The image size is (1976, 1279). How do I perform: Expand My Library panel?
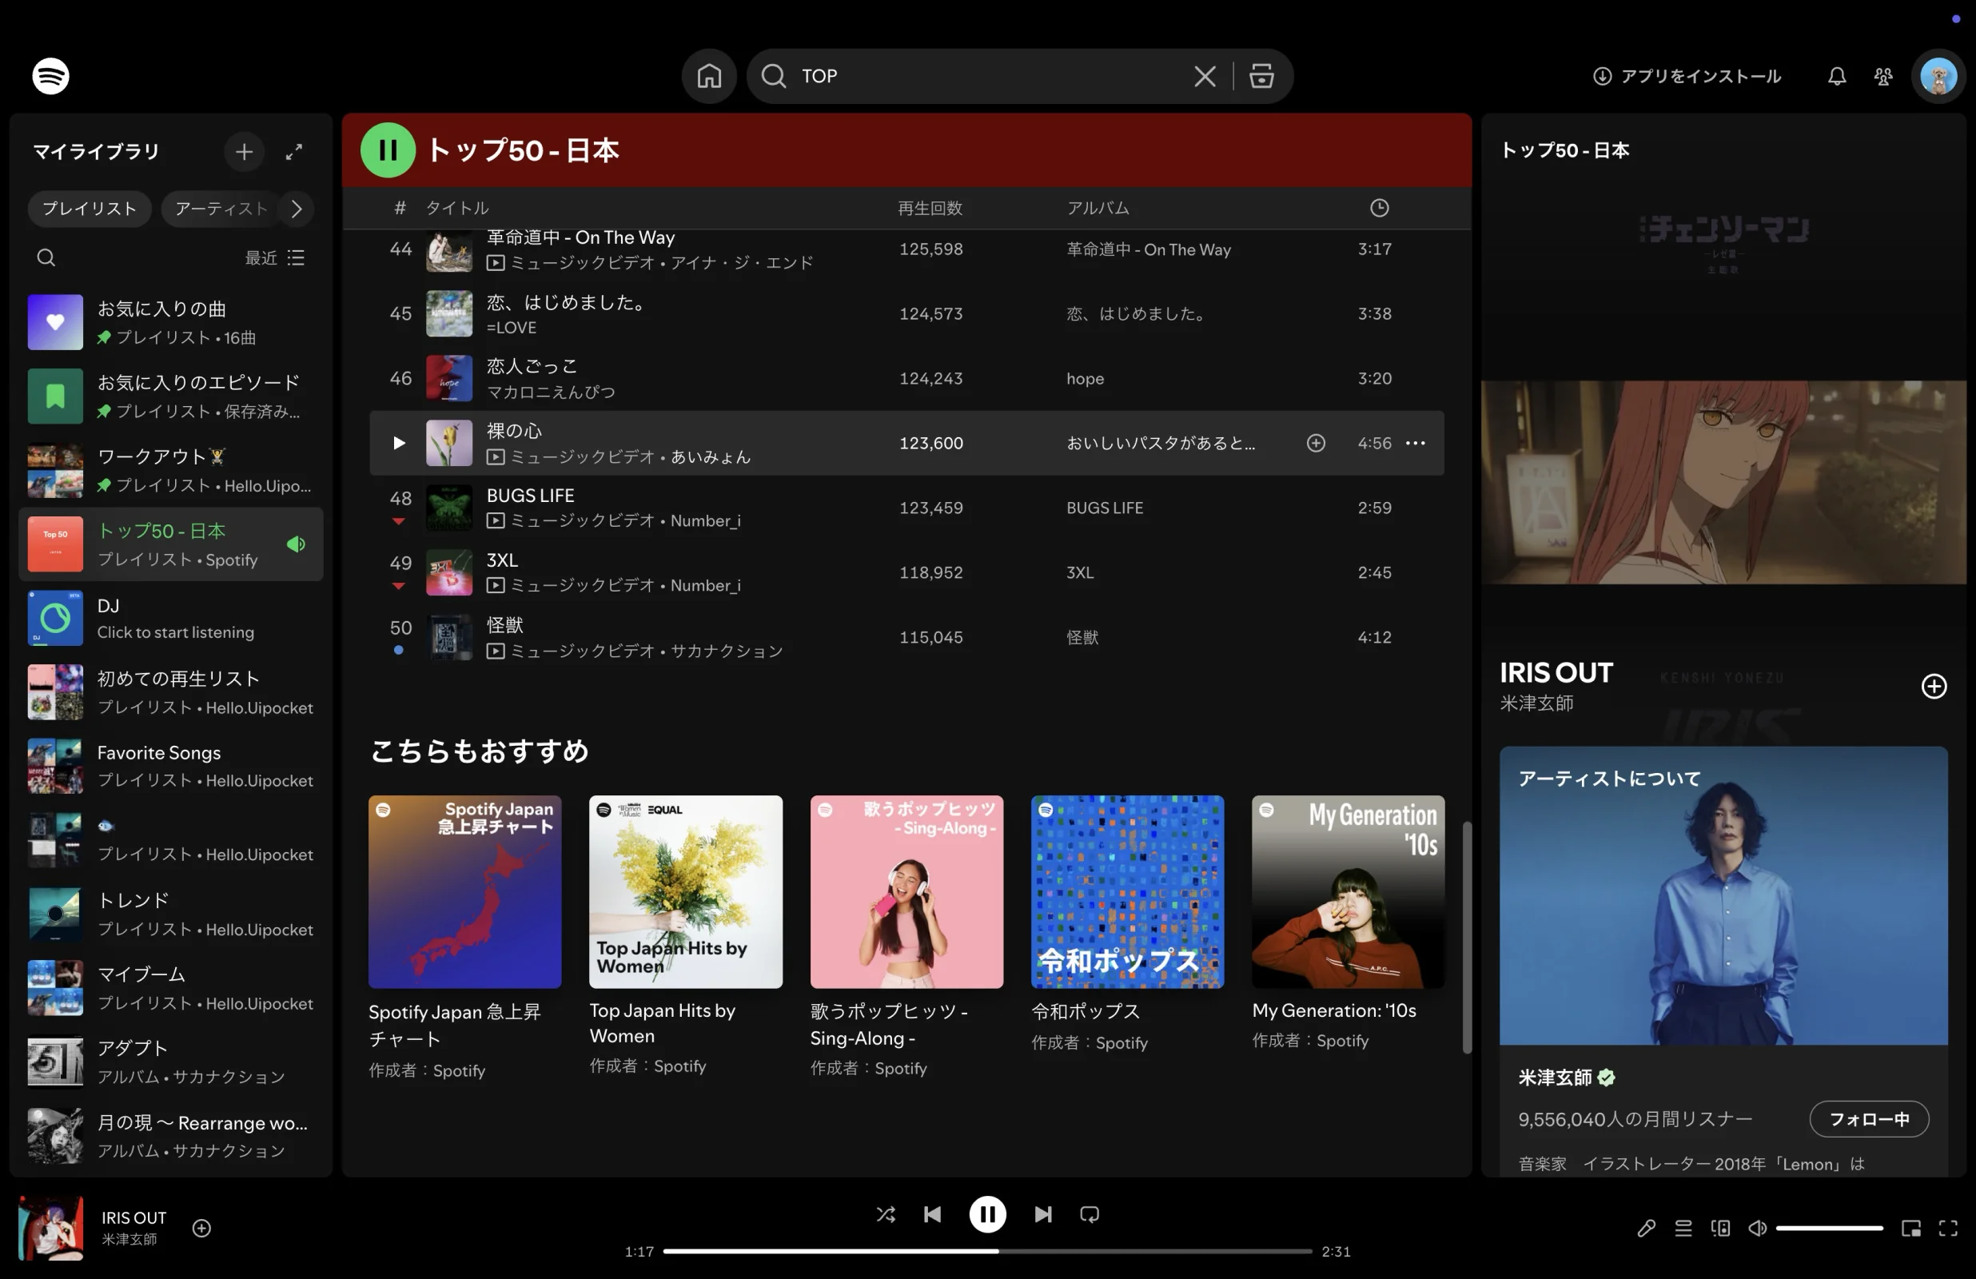pyautogui.click(x=294, y=151)
